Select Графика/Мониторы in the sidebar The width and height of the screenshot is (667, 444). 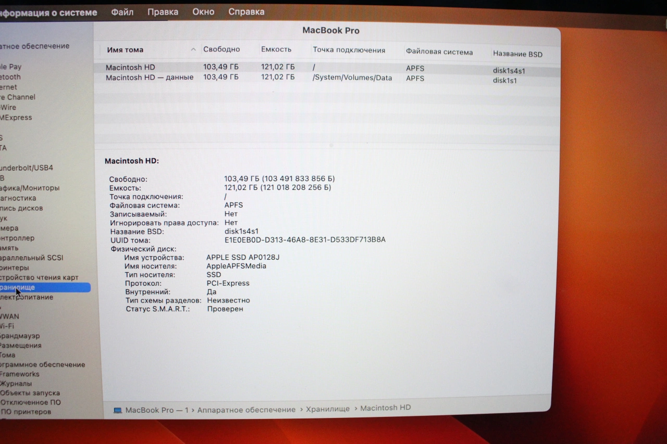tap(29, 188)
